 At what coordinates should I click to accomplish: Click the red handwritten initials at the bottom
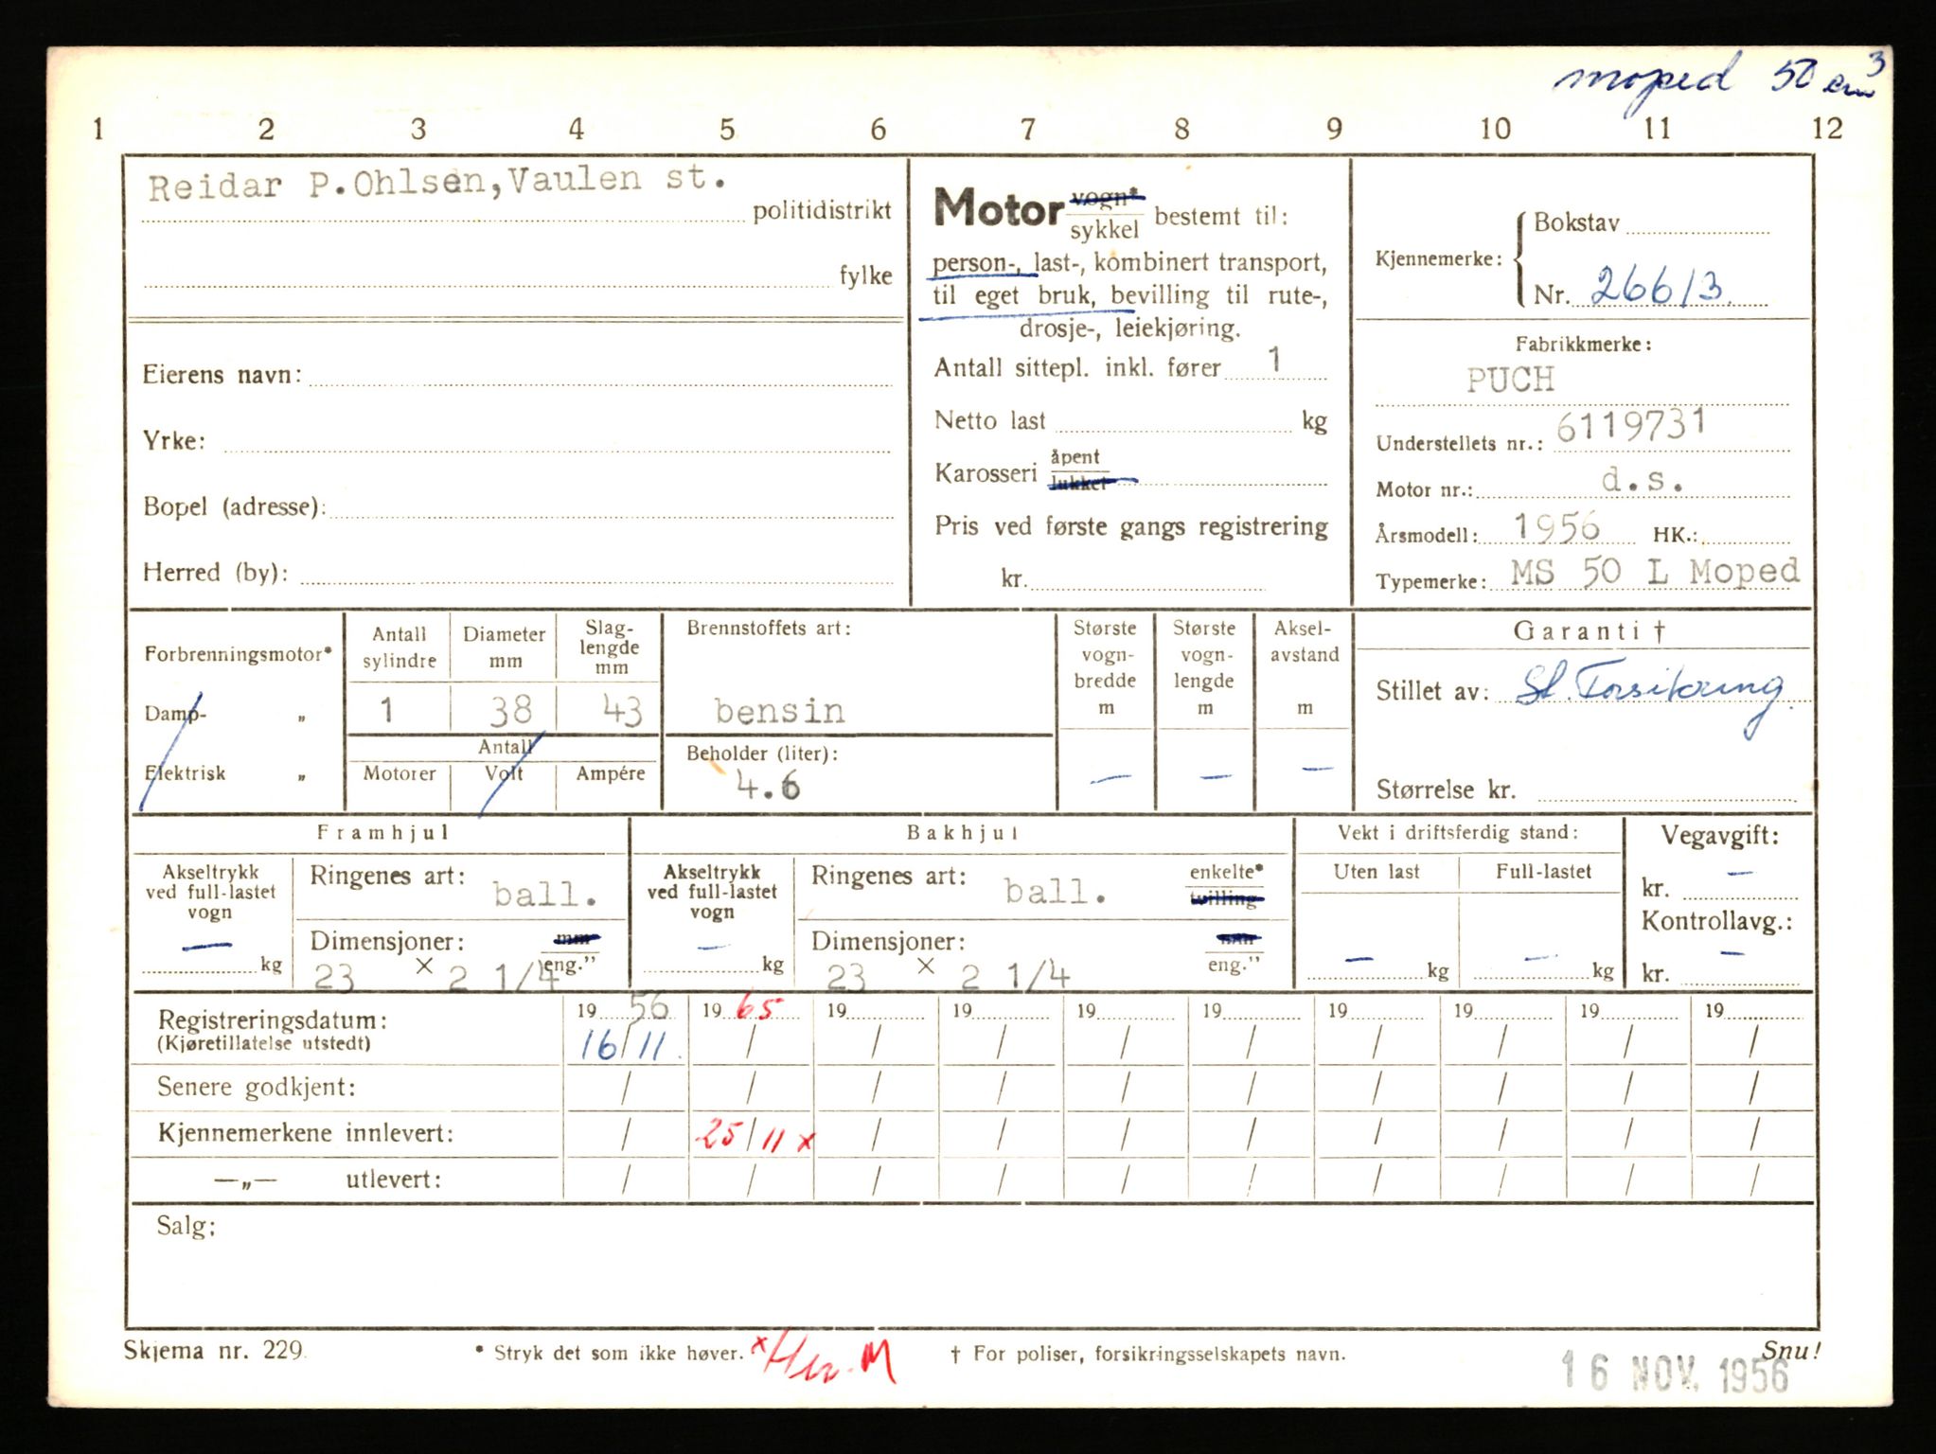(x=824, y=1358)
